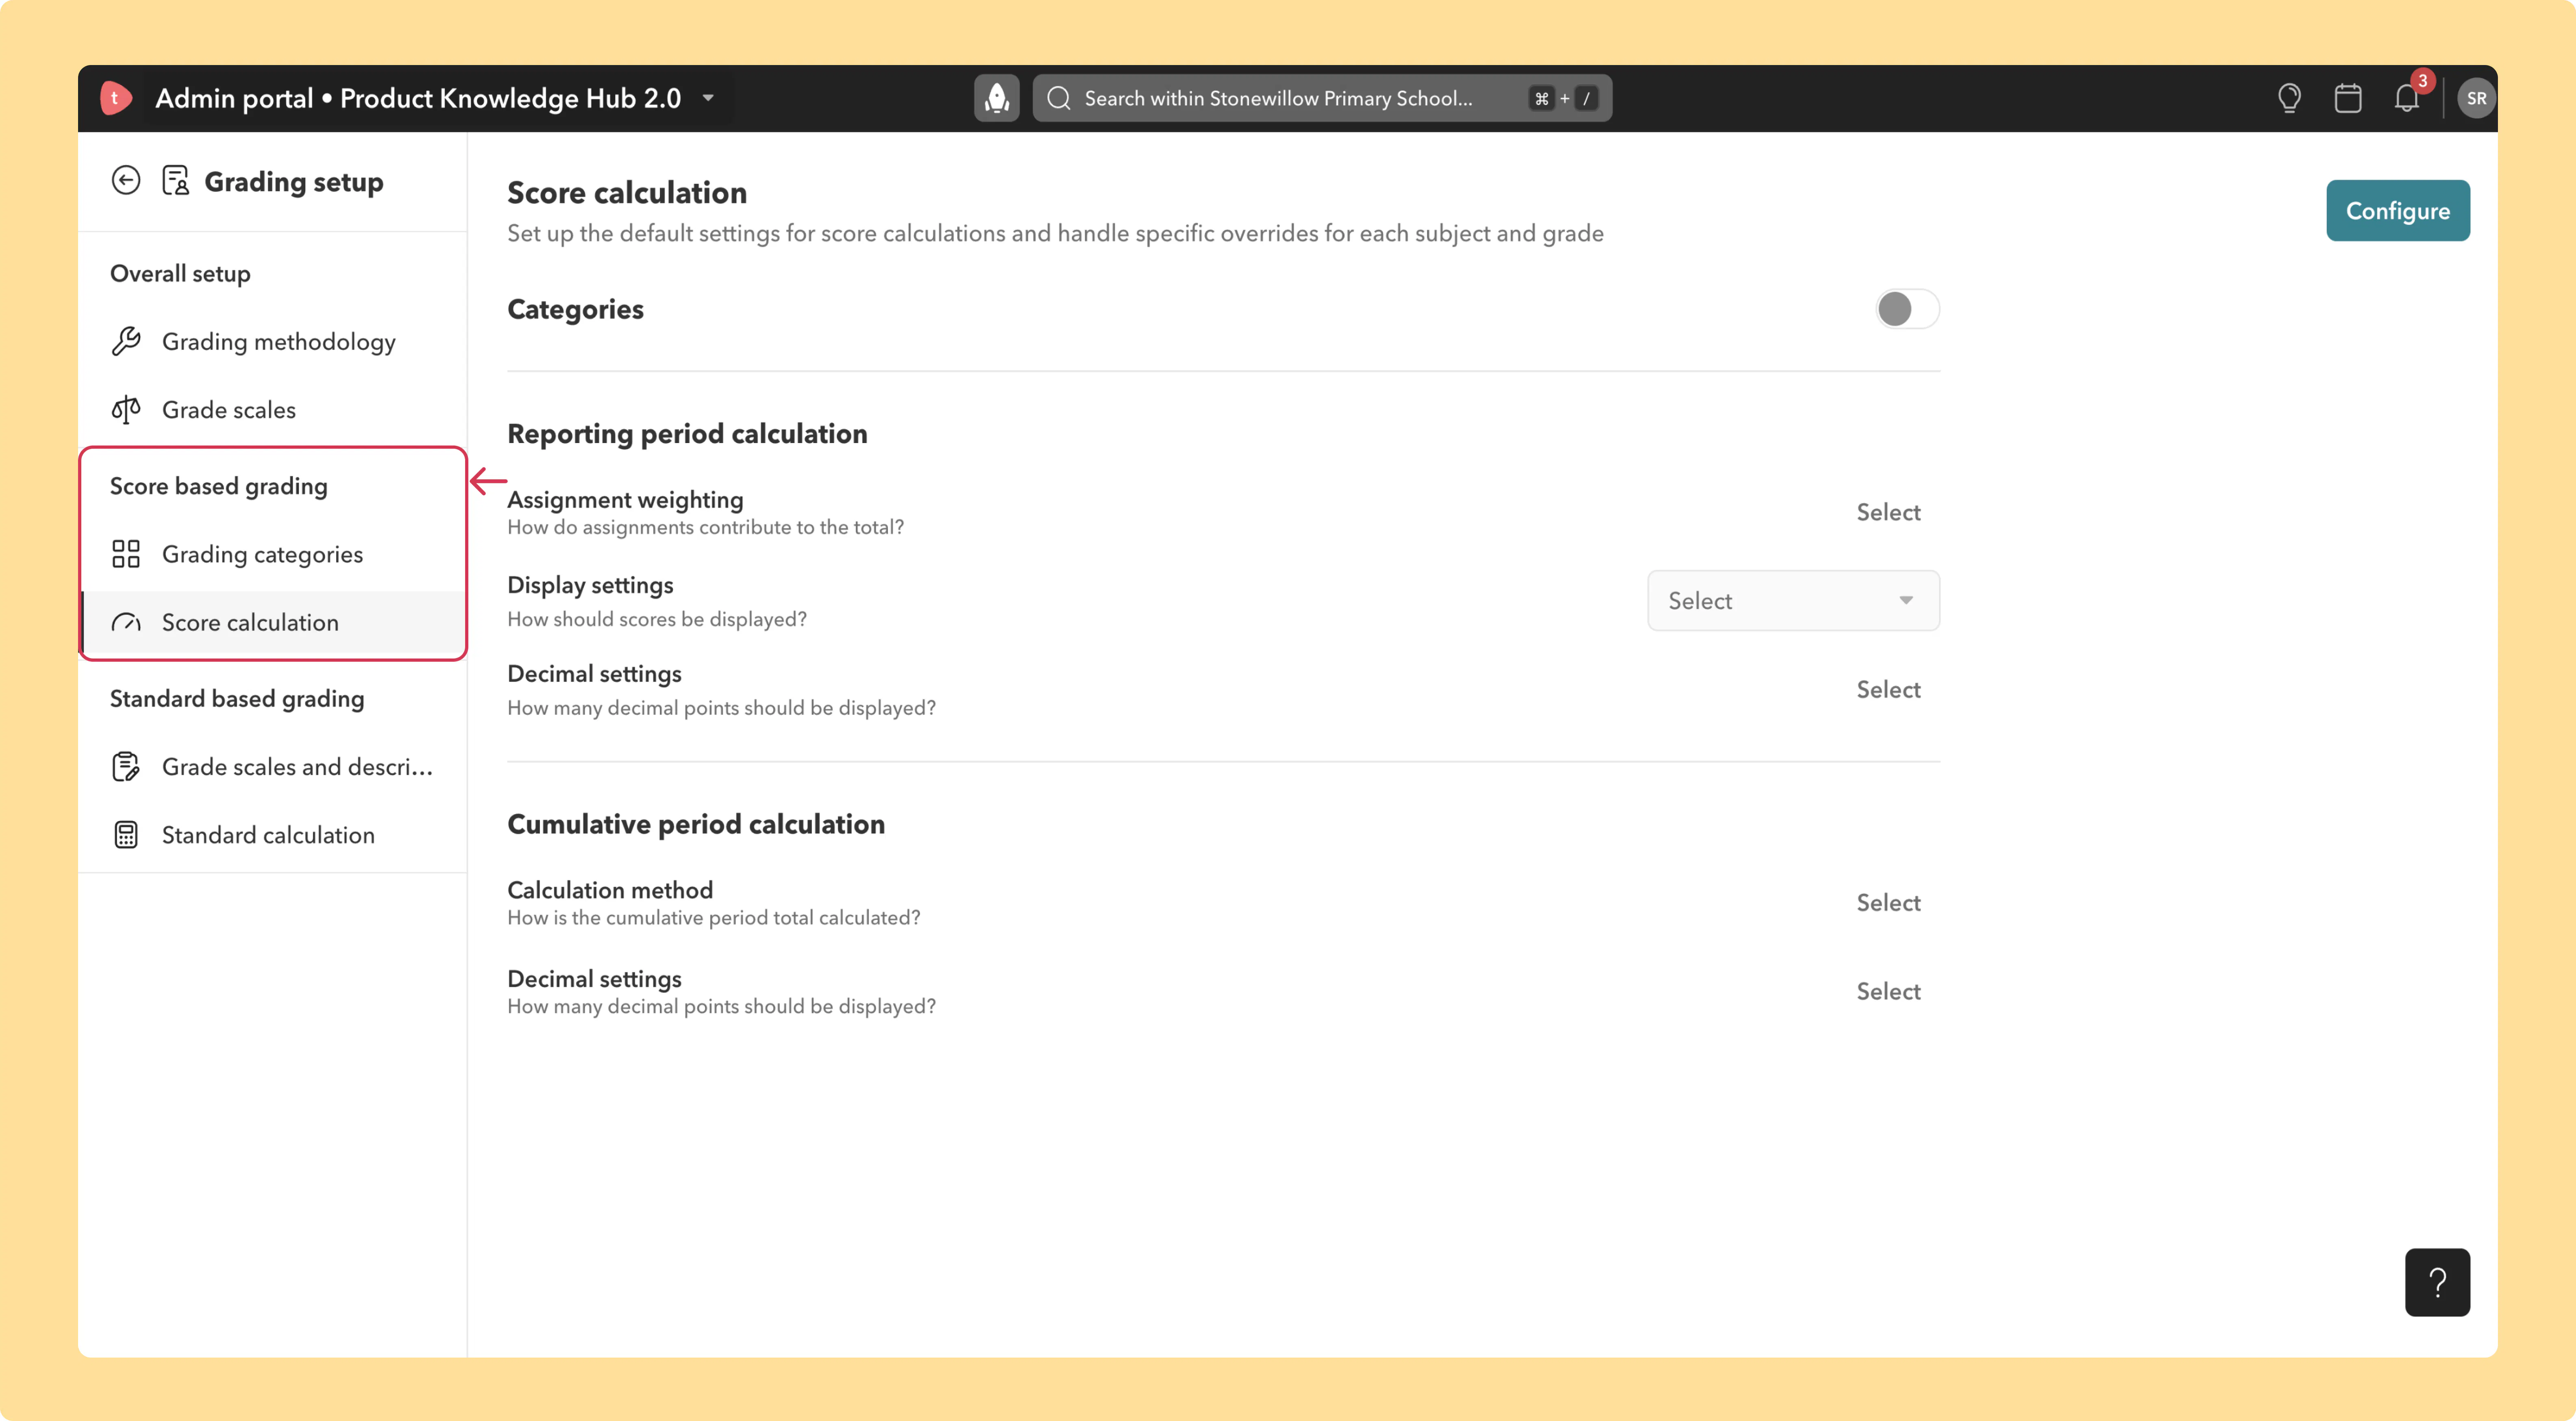
Task: Click the calculator icon for Standard calculation
Action: [126, 835]
